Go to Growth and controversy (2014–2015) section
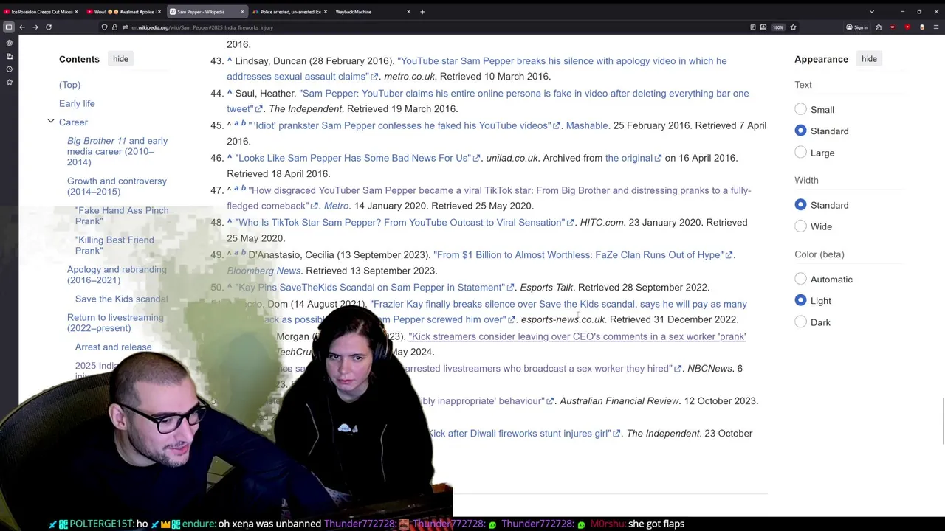 (x=117, y=186)
